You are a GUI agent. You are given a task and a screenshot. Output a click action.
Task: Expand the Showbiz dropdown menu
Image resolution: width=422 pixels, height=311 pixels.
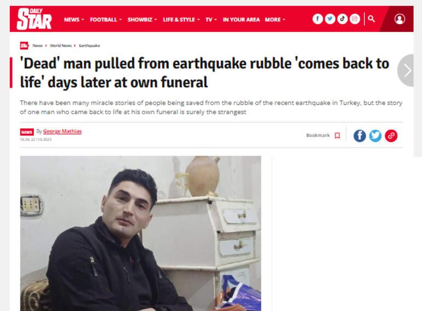[x=142, y=20]
